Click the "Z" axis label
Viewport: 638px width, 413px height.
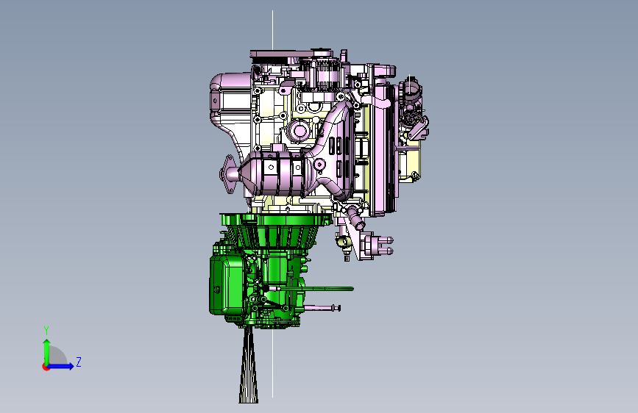pos(79,362)
